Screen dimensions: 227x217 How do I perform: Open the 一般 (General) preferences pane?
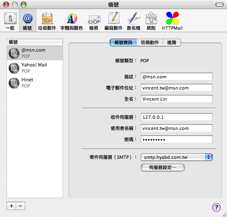(10, 21)
